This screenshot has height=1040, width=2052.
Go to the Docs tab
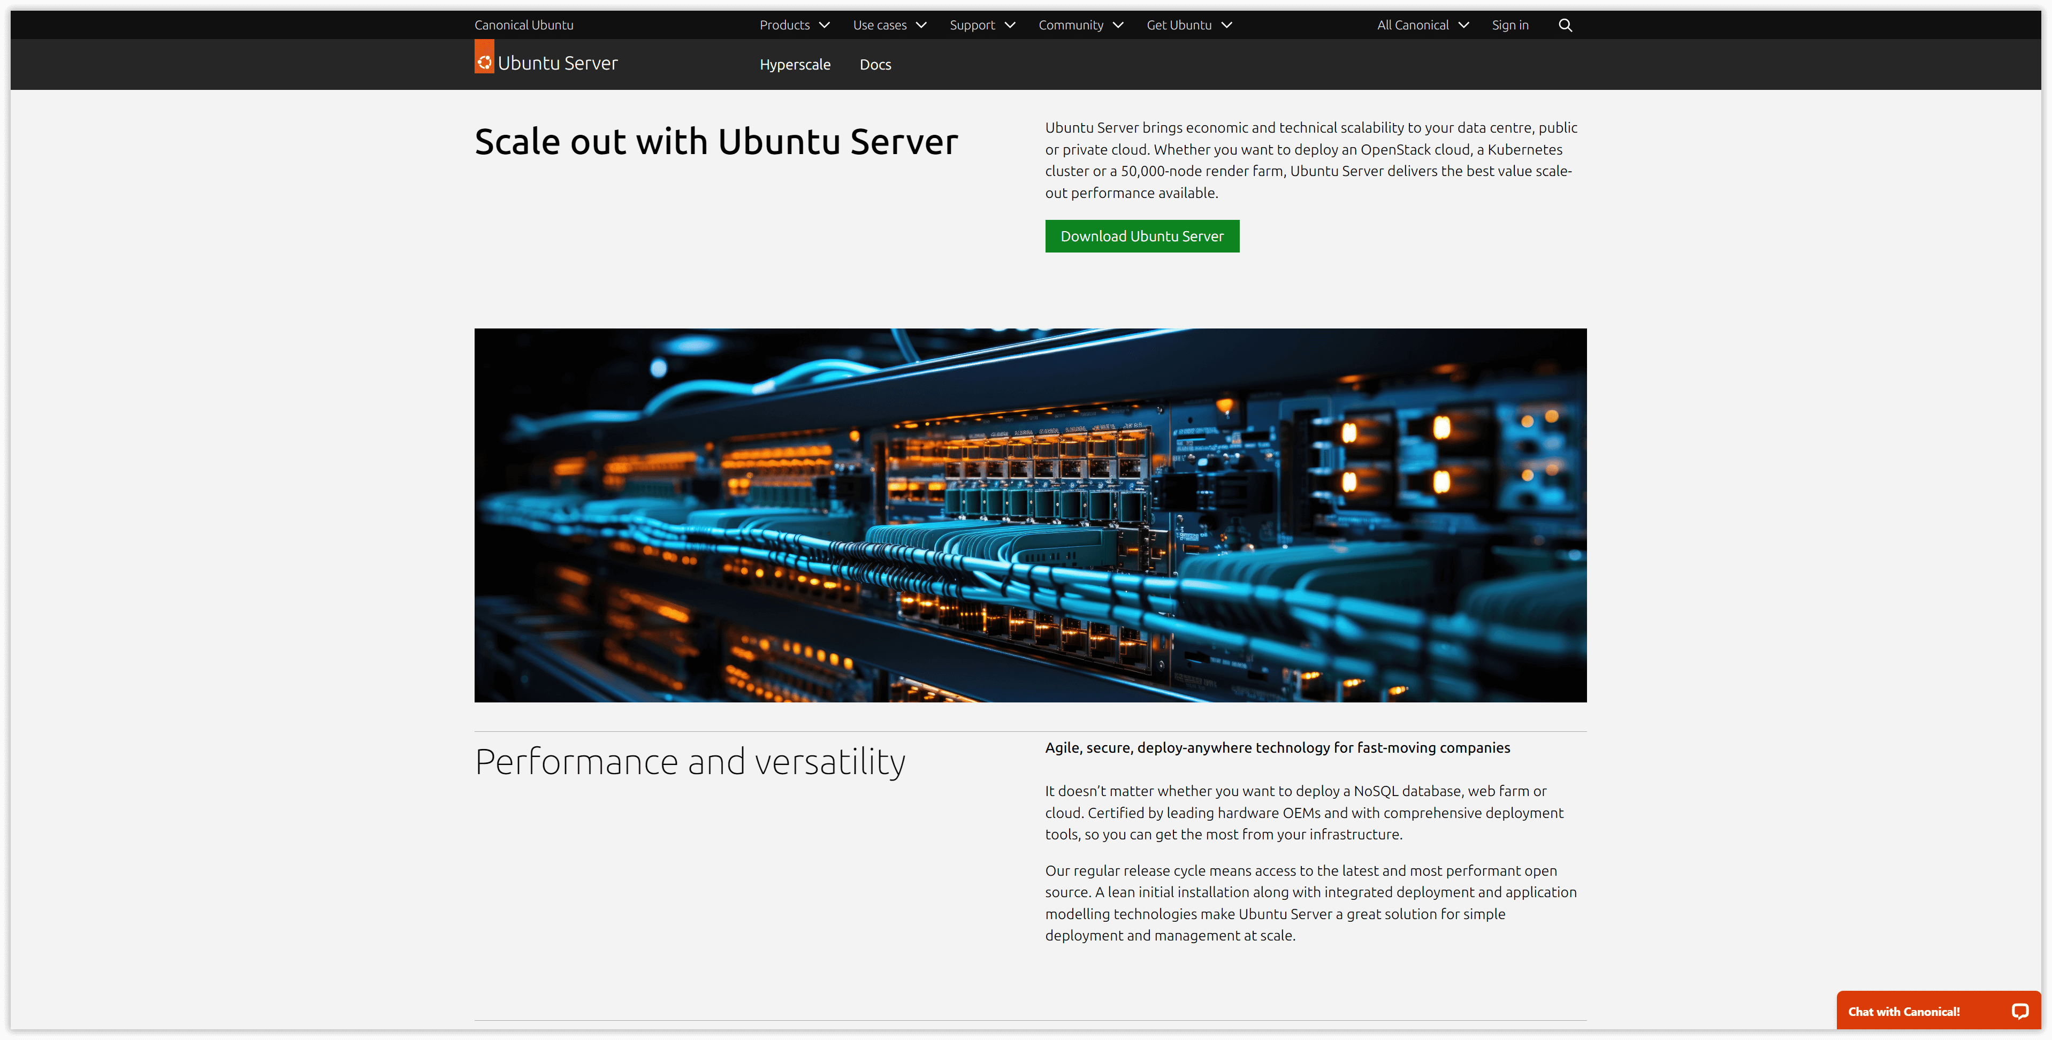point(875,65)
